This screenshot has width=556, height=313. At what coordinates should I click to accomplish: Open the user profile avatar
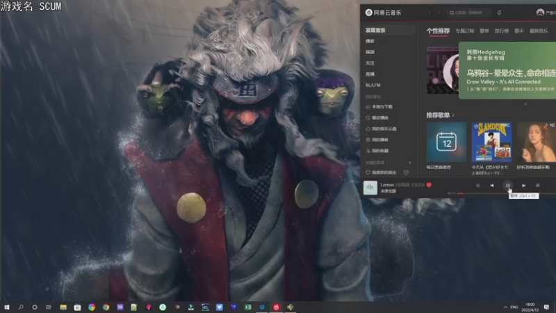click(x=540, y=13)
